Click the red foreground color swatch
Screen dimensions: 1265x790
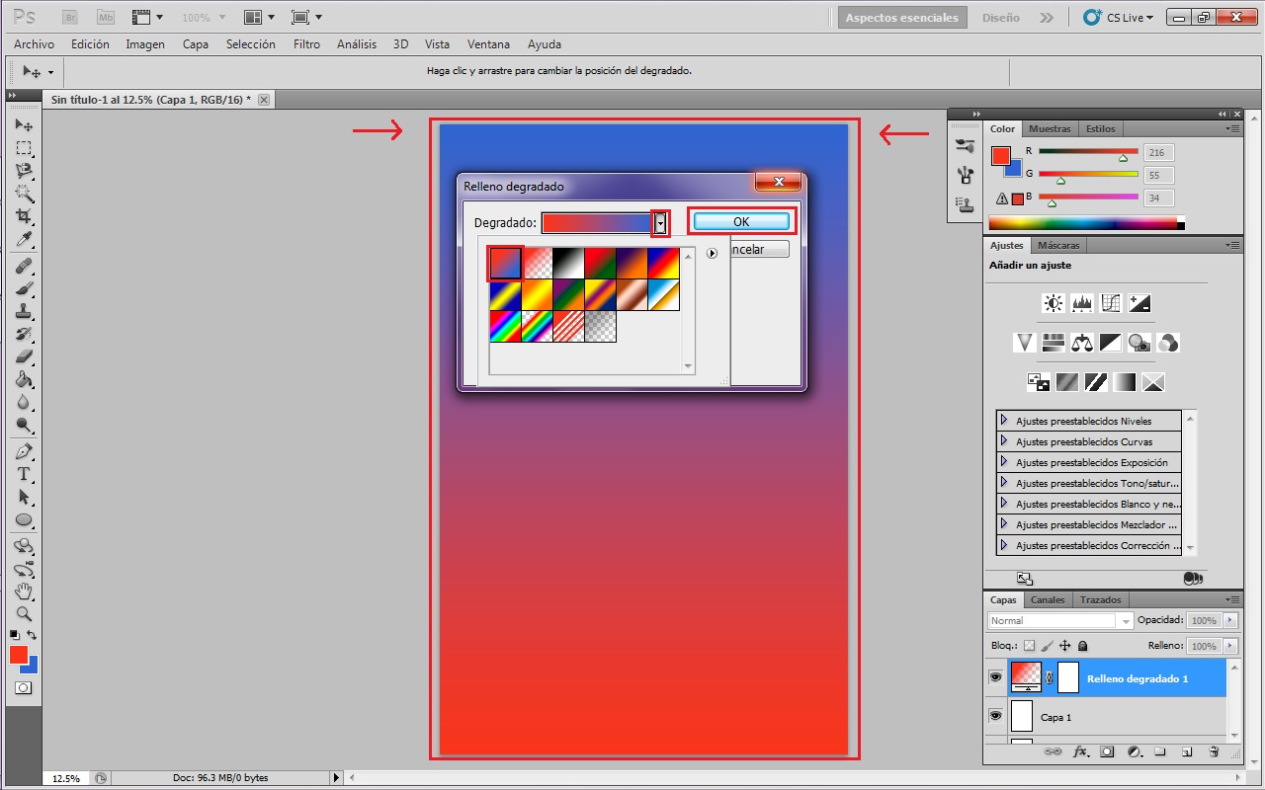coord(20,654)
